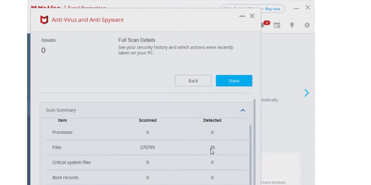Select the Issues count value 0

tap(43, 50)
